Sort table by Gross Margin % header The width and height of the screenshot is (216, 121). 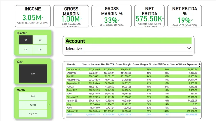142,64
